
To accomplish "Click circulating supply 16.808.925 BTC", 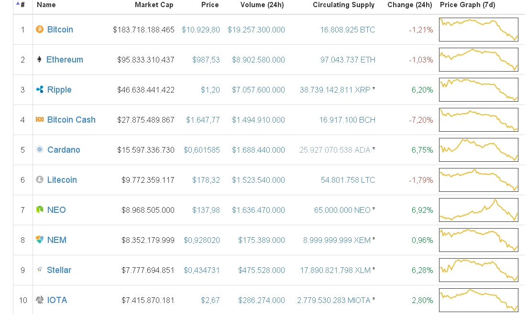I will tap(348, 30).
